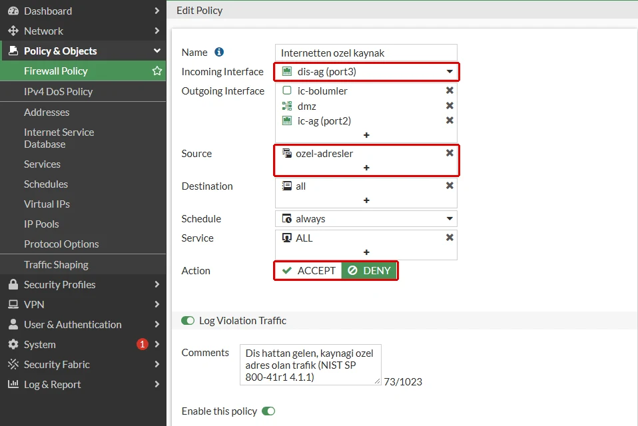This screenshot has height=426, width=638.
Task: Collapse the Policy & Objects chevron
Action: point(157,51)
